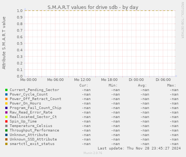Select the Raw_Read_Error_Rate legend label

[x=31, y=112]
